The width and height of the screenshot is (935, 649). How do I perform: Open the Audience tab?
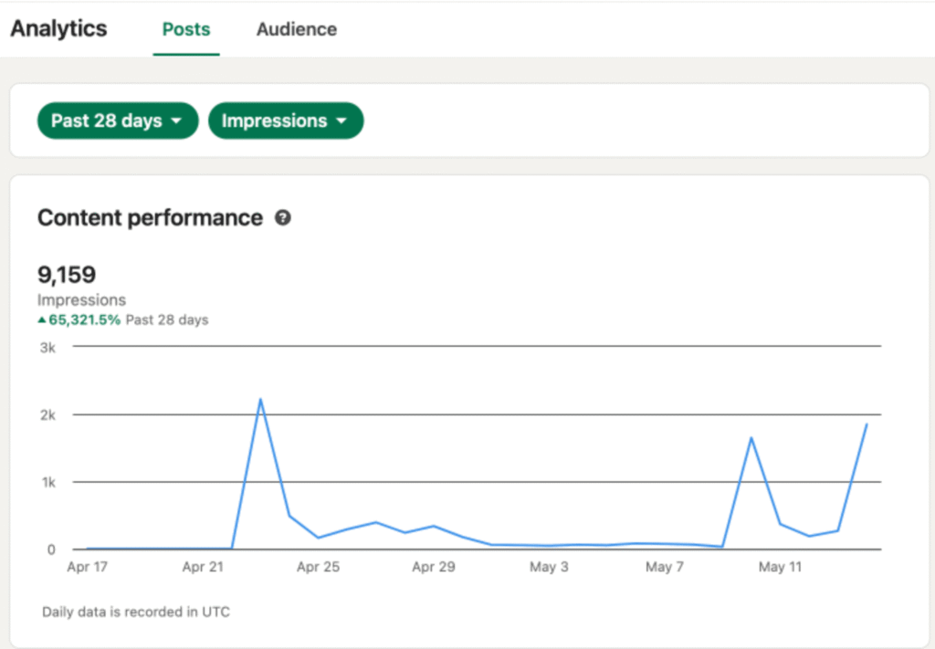pyautogui.click(x=296, y=29)
